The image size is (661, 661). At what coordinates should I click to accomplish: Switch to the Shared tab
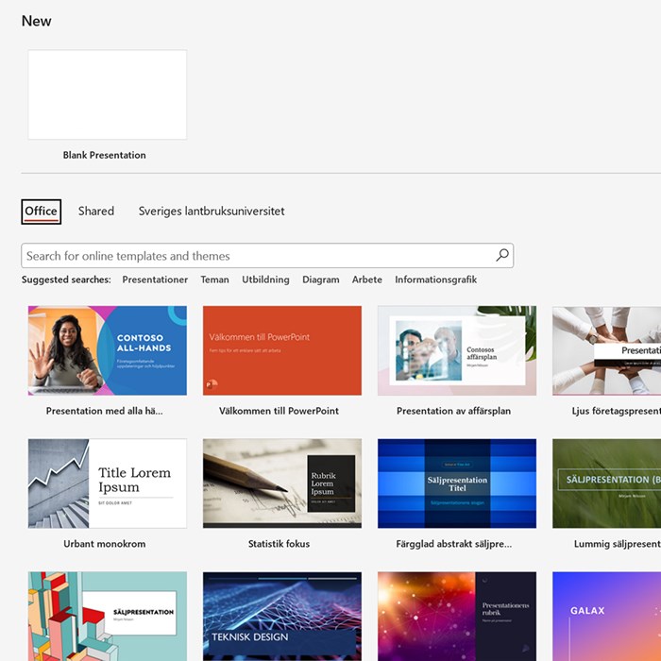point(96,212)
